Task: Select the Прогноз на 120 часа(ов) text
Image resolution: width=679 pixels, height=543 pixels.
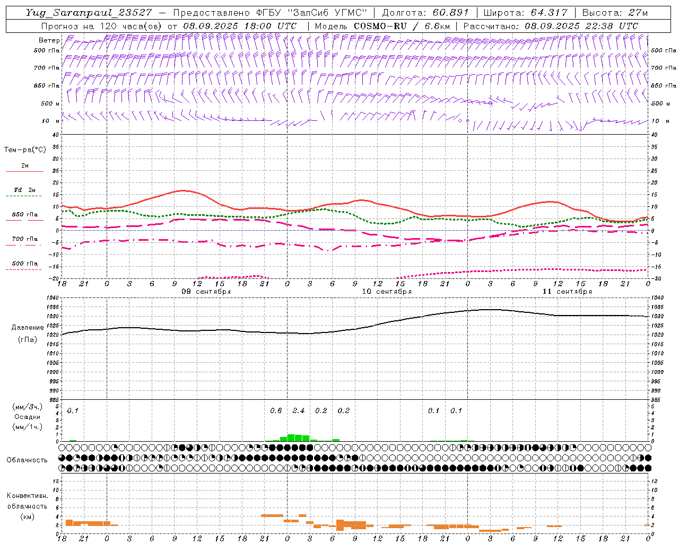Action: 102,26
